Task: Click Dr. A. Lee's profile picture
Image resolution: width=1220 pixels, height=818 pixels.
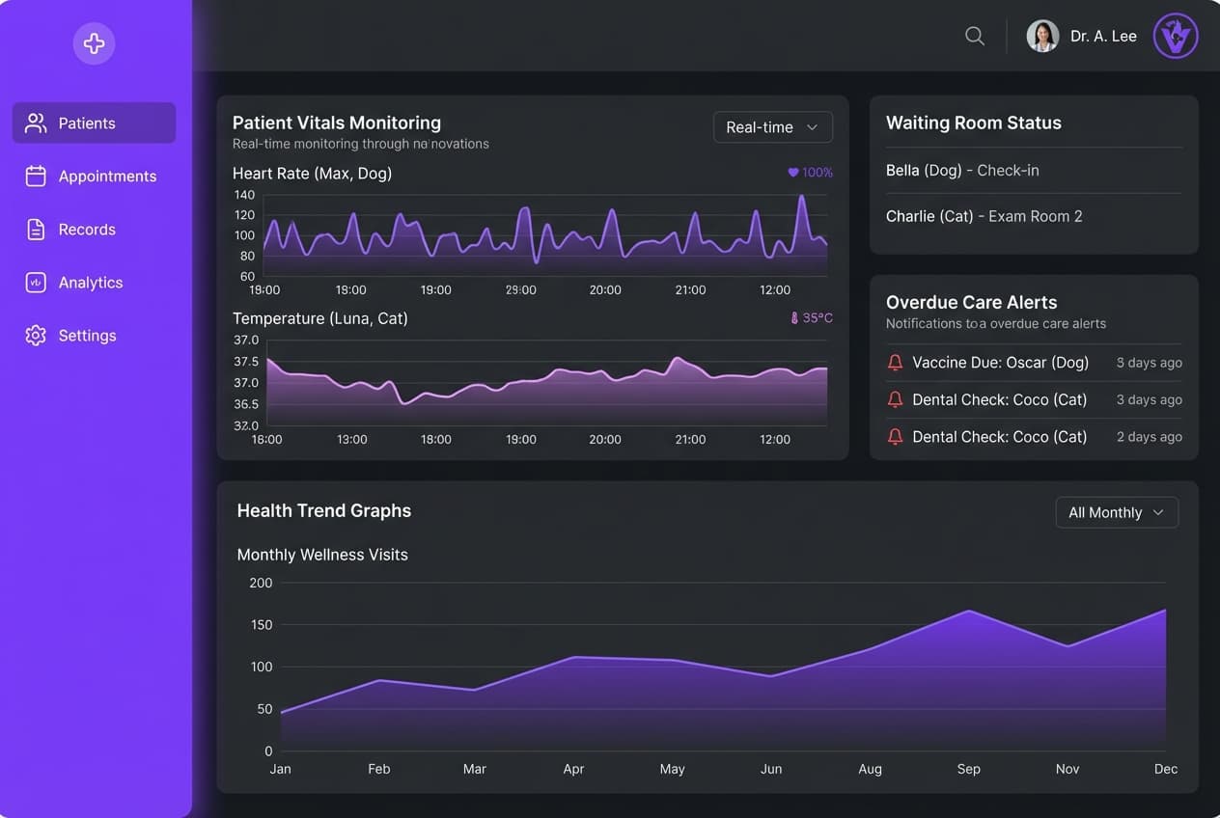Action: tap(1042, 36)
